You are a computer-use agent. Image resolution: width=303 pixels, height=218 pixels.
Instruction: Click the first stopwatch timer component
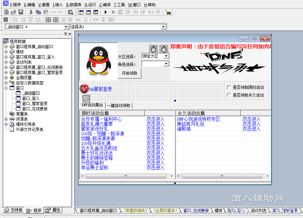pyautogui.click(x=153, y=49)
